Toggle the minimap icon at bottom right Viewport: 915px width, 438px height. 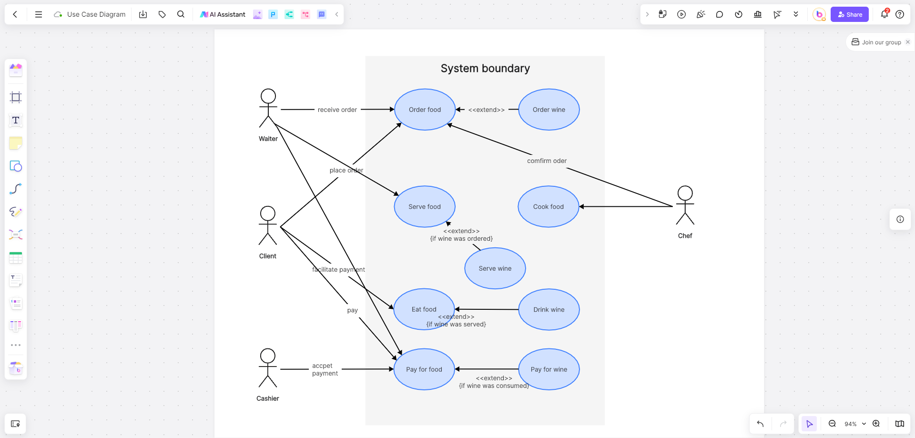[x=899, y=424]
